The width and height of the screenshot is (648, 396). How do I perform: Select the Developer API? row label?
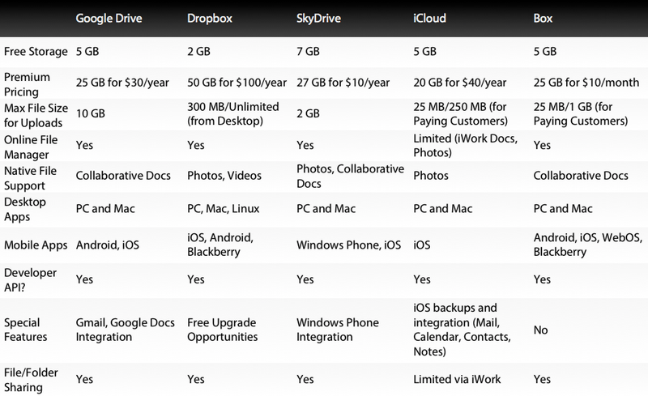[30, 280]
